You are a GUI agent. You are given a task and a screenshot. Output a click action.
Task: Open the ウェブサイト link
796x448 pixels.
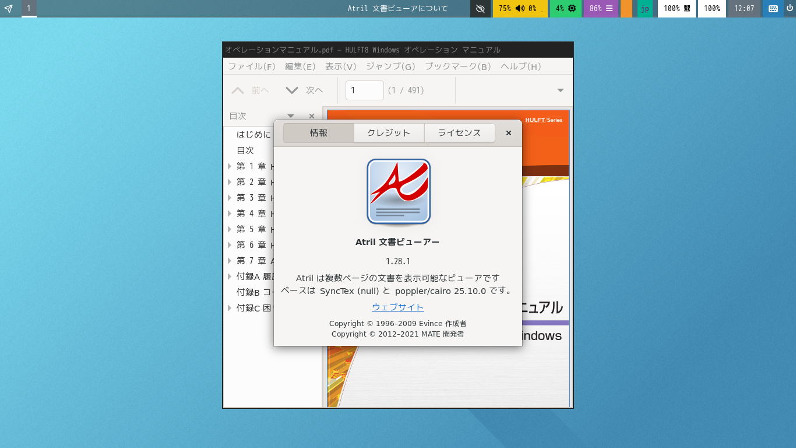coord(398,307)
